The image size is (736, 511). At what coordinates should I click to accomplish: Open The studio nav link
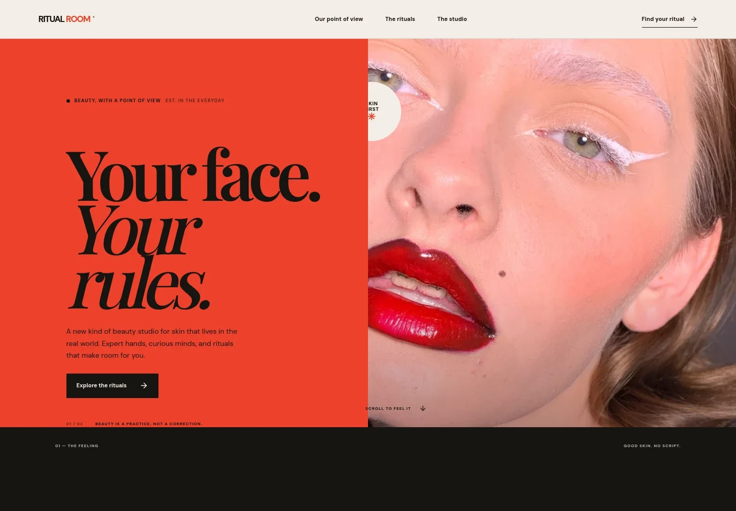[x=452, y=19]
